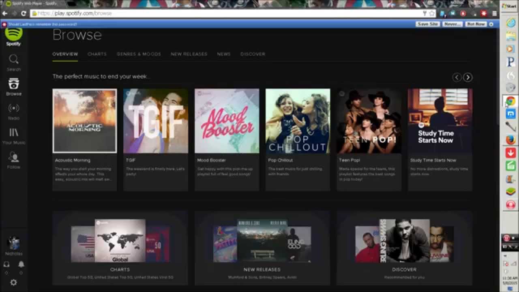
Task: Open Nicholas profile avatar
Action: [13, 243]
